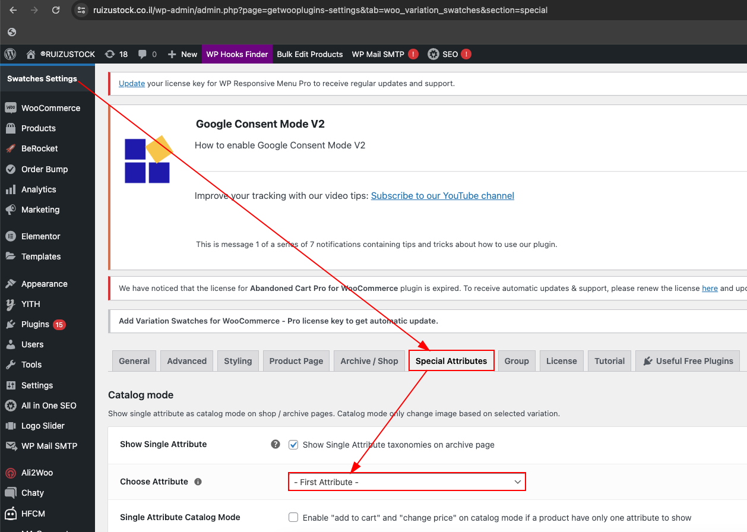Click the Products box icon in the sidebar
Viewport: 747px width, 532px height.
10,128
